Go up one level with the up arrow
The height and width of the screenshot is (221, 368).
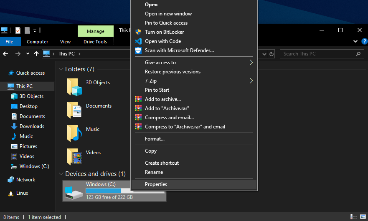tap(36, 54)
